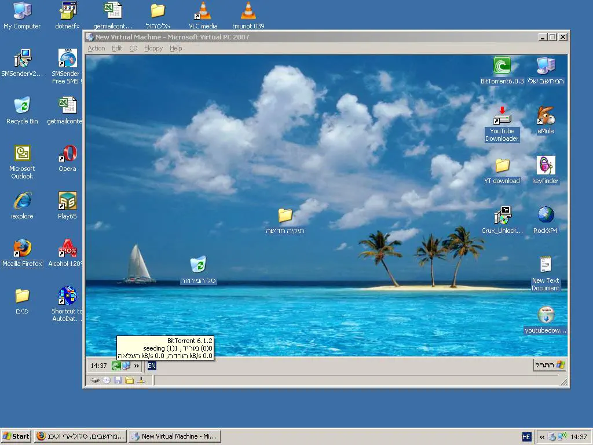Open the HE language selector on host taskbar
593x445 pixels.
pos(526,437)
